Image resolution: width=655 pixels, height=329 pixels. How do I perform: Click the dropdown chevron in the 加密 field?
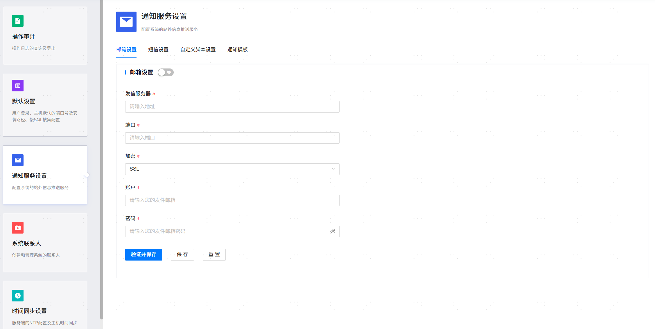333,169
